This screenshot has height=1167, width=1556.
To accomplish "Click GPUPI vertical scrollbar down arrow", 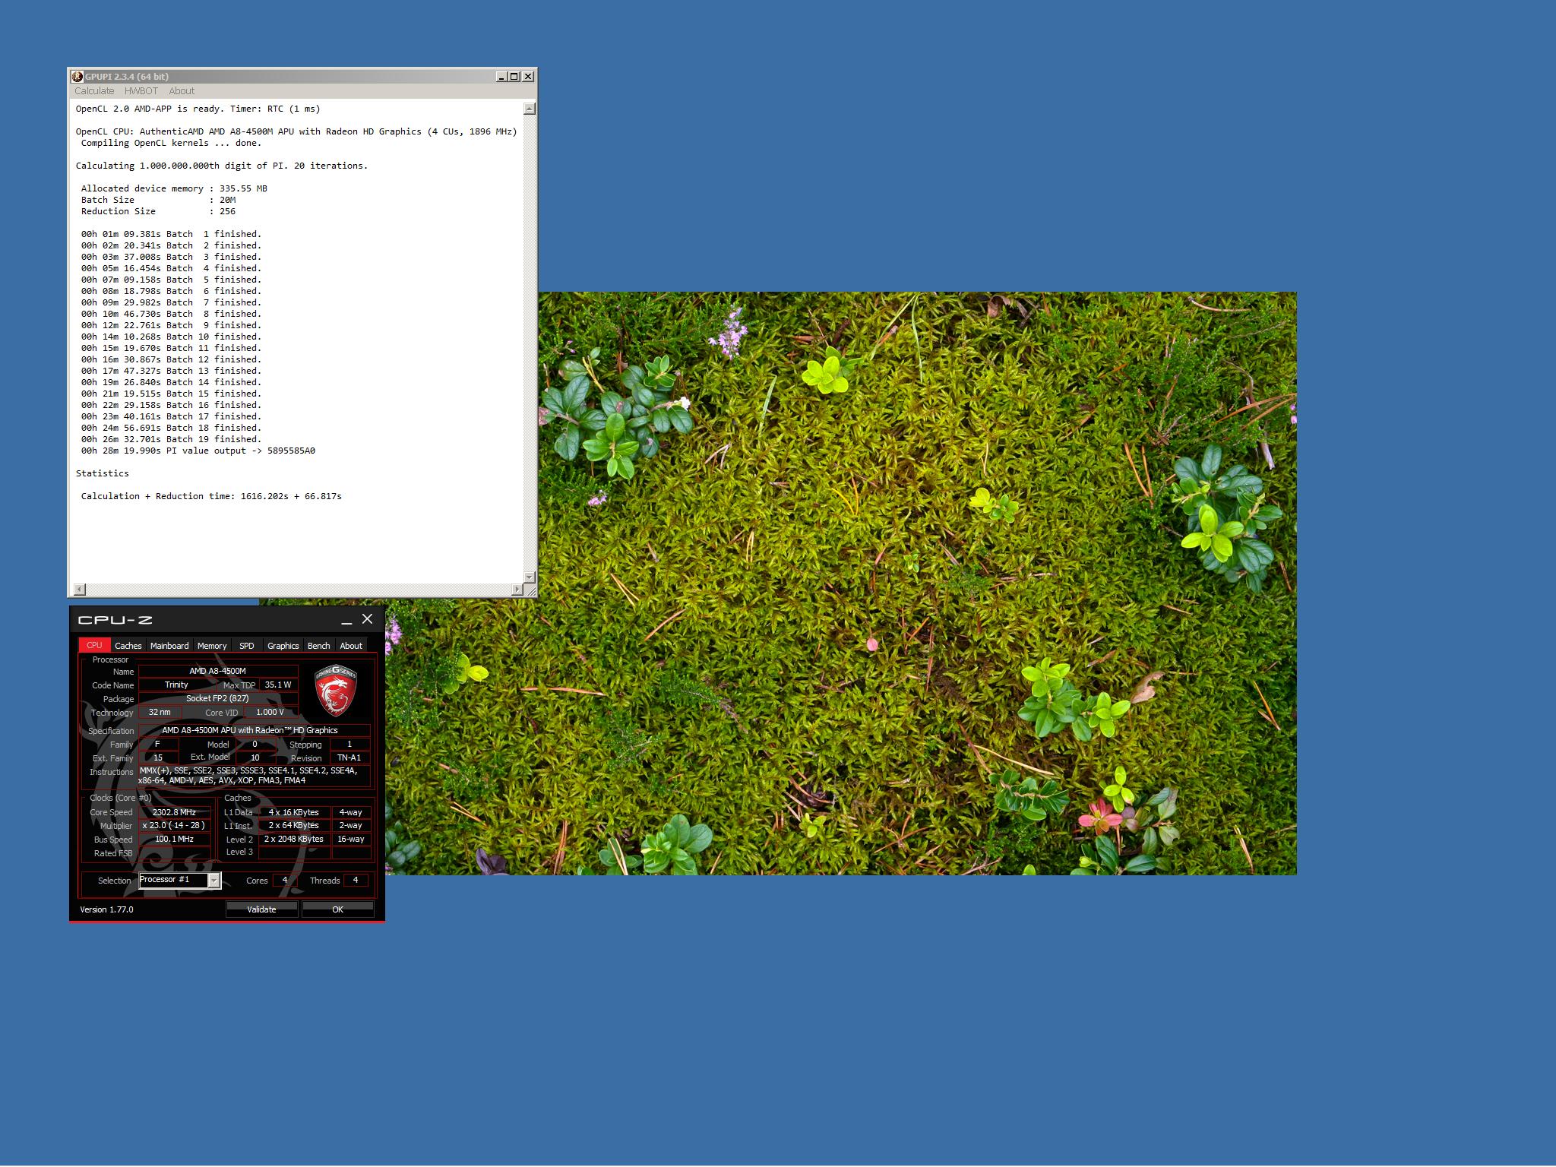I will 530,577.
